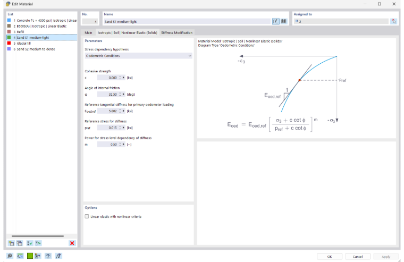This screenshot has width=404, height=262.
Task: Maximize the Edit Material window
Action: (x=379, y=4)
